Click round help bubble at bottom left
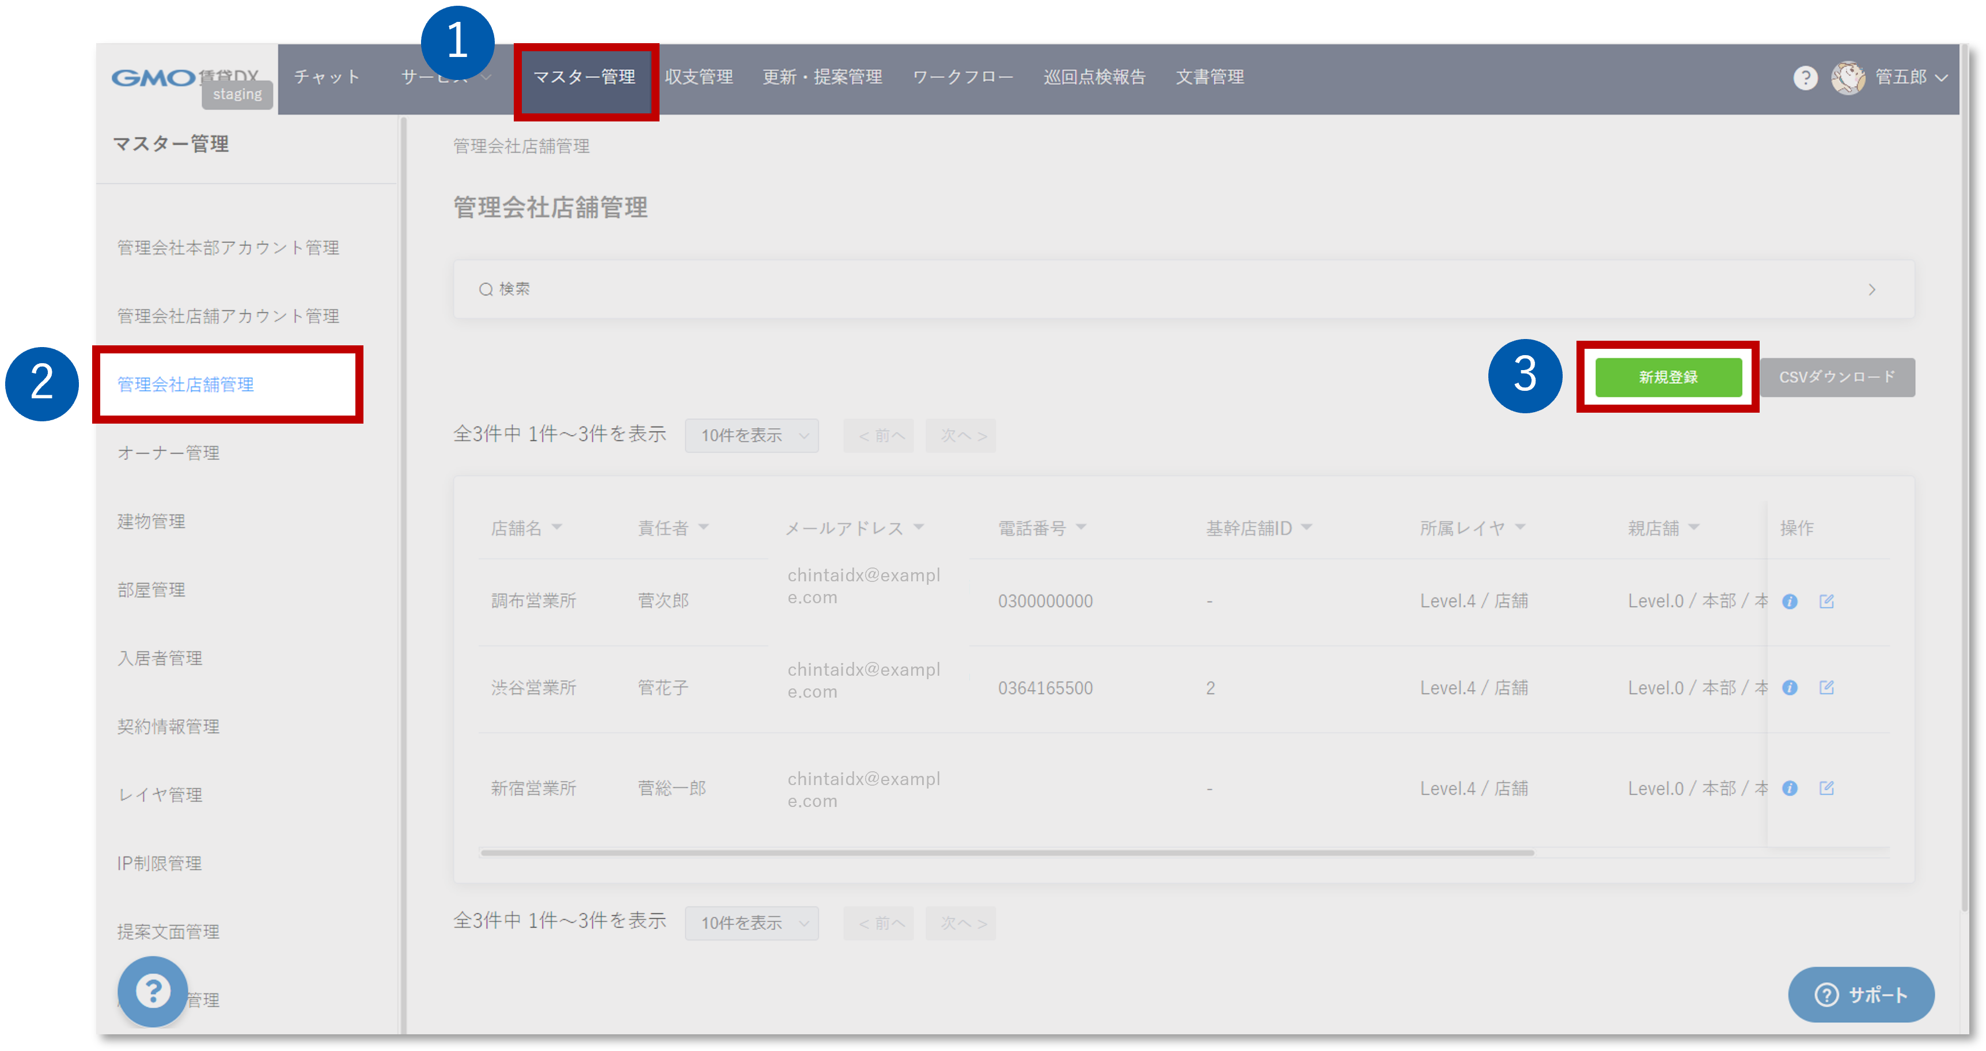The width and height of the screenshot is (1986, 1051). tap(153, 991)
